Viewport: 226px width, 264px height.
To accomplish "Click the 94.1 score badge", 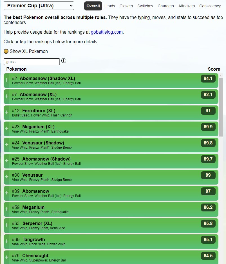I will point(208,79).
